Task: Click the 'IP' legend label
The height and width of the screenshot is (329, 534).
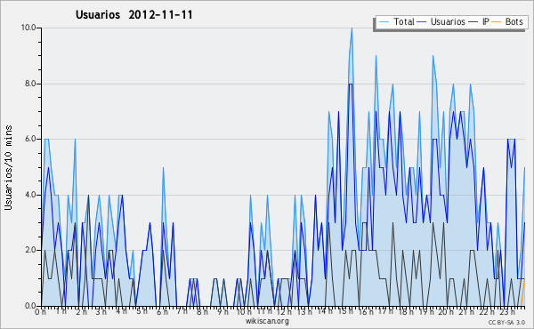Action: point(486,21)
